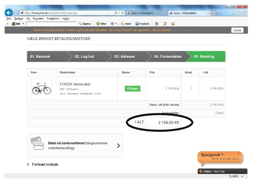
Task: Select the Order - FORZABIKES tab
Action: (x=187, y=13)
